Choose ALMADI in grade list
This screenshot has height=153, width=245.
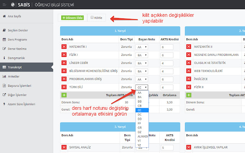tap(142, 136)
